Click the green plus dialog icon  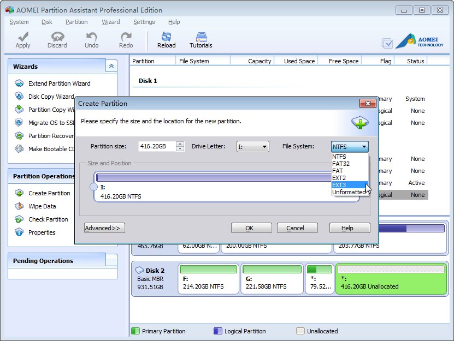point(360,123)
